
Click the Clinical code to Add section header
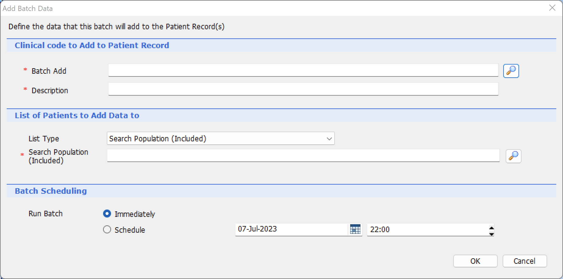(x=92, y=45)
